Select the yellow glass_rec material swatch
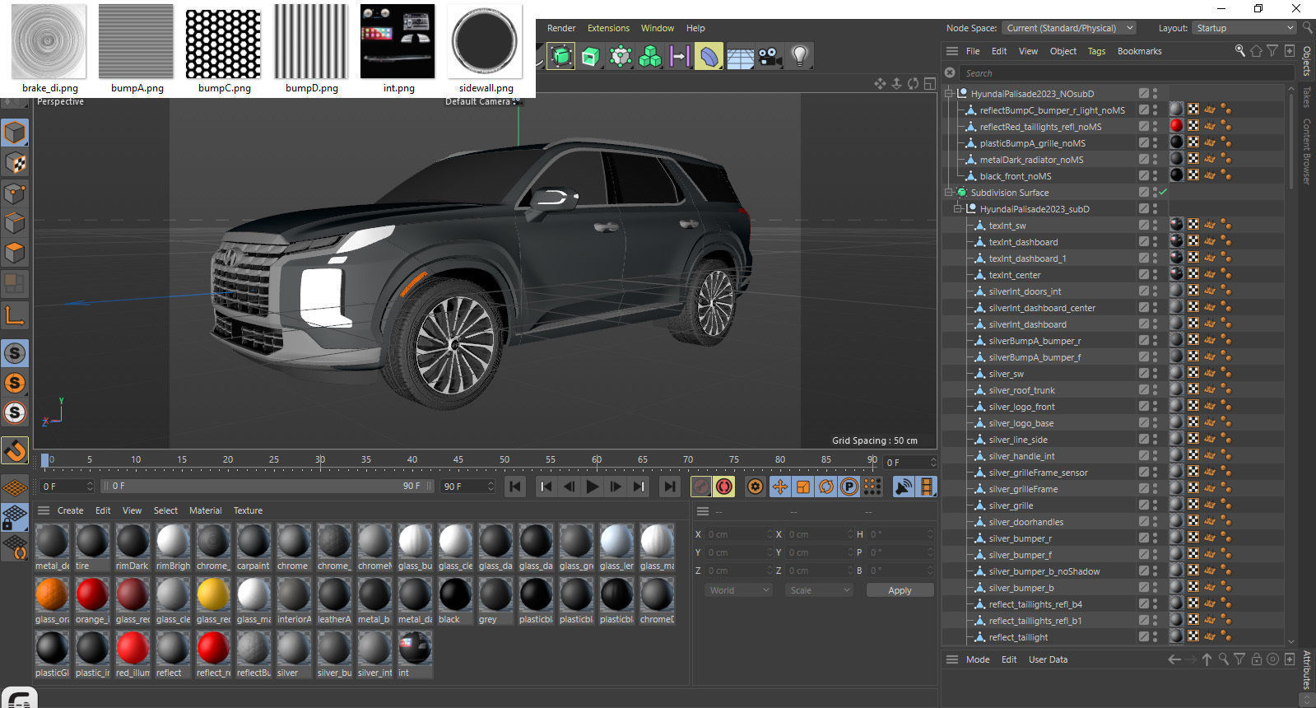The height and width of the screenshot is (708, 1316). pos(212,594)
